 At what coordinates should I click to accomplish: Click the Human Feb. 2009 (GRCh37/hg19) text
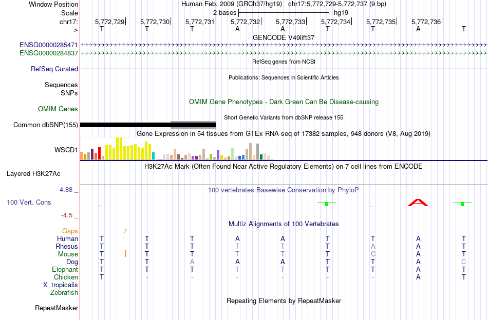click(232, 4)
